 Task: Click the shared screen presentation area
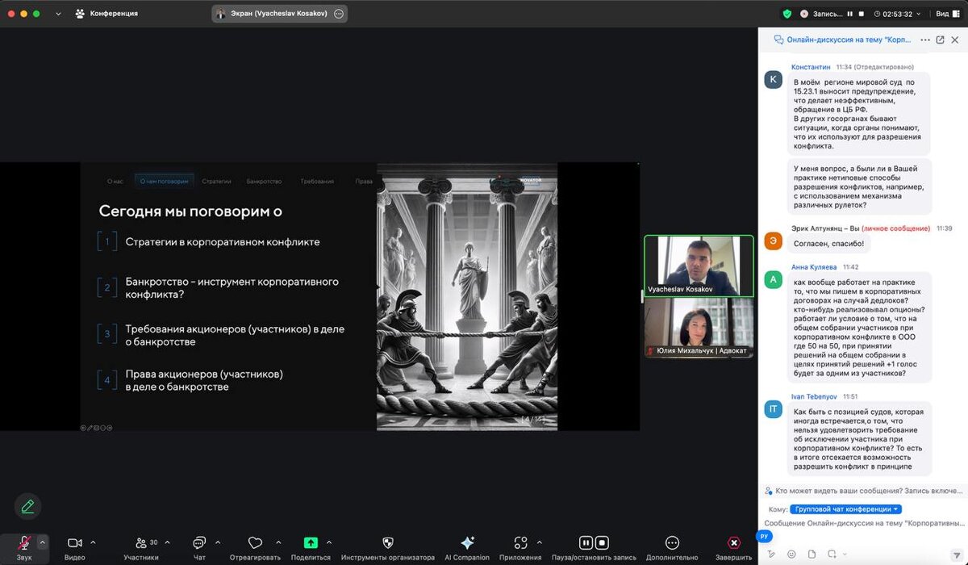[319, 296]
